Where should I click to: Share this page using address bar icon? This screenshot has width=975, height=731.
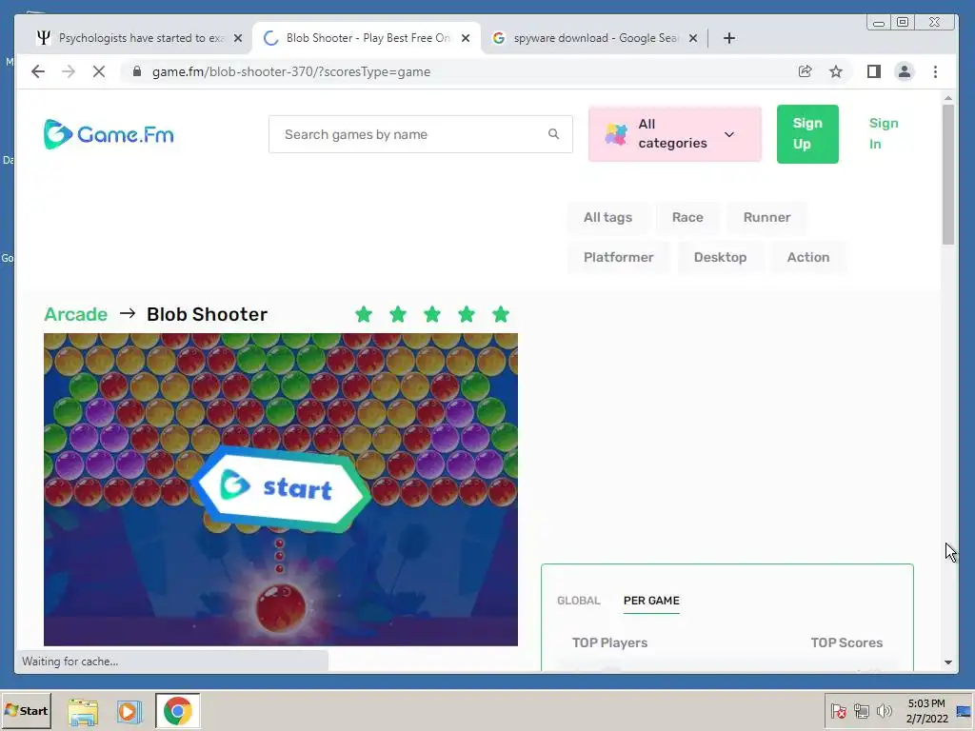(x=805, y=71)
